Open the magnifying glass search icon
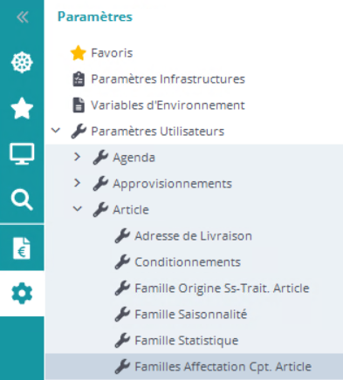 point(22,200)
